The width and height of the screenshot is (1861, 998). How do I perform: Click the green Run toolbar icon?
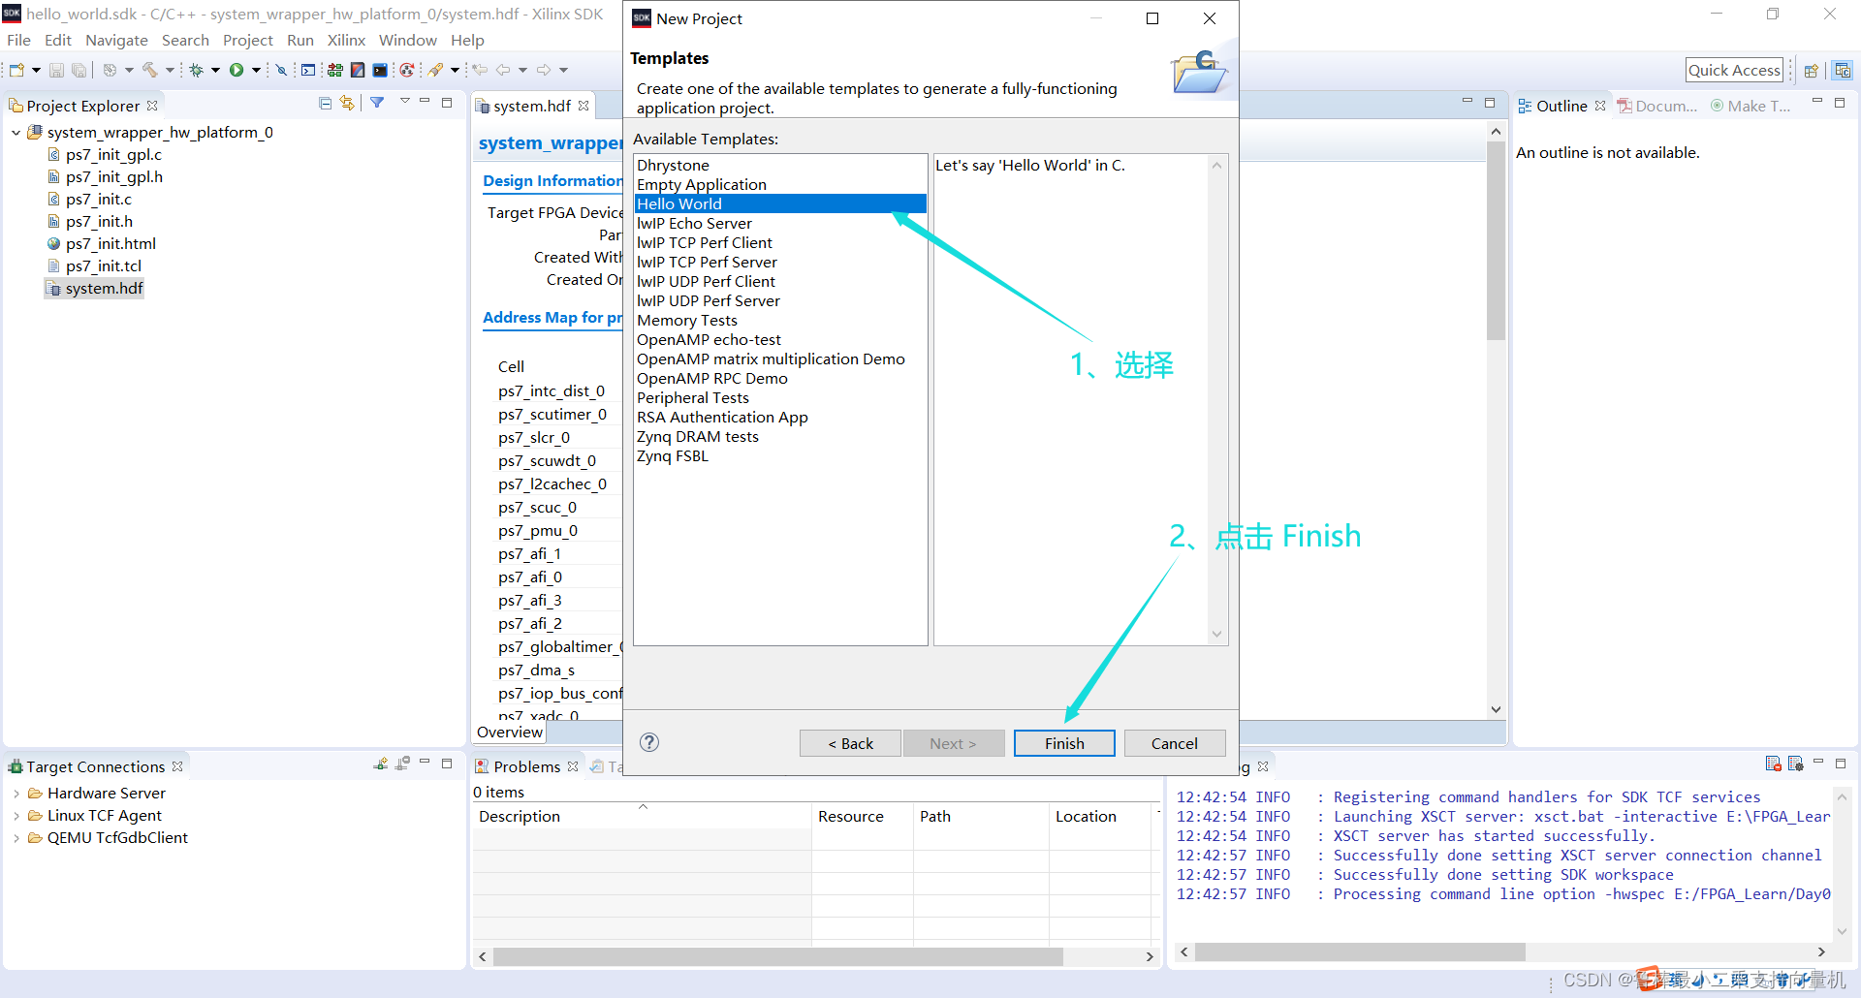pos(237,70)
